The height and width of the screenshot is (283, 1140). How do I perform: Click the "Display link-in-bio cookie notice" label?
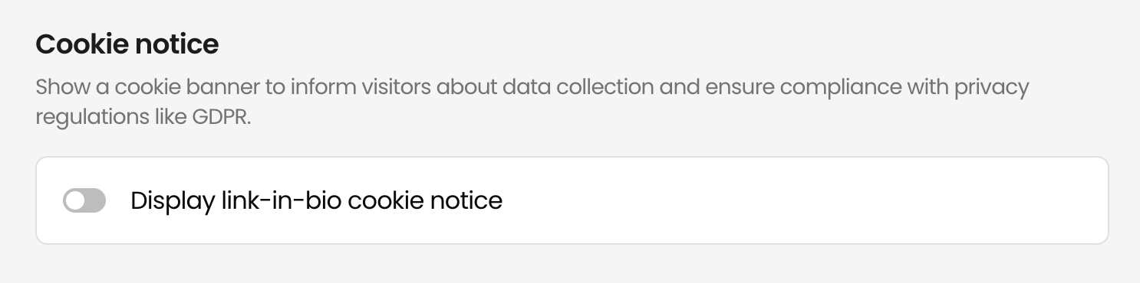coord(316,201)
